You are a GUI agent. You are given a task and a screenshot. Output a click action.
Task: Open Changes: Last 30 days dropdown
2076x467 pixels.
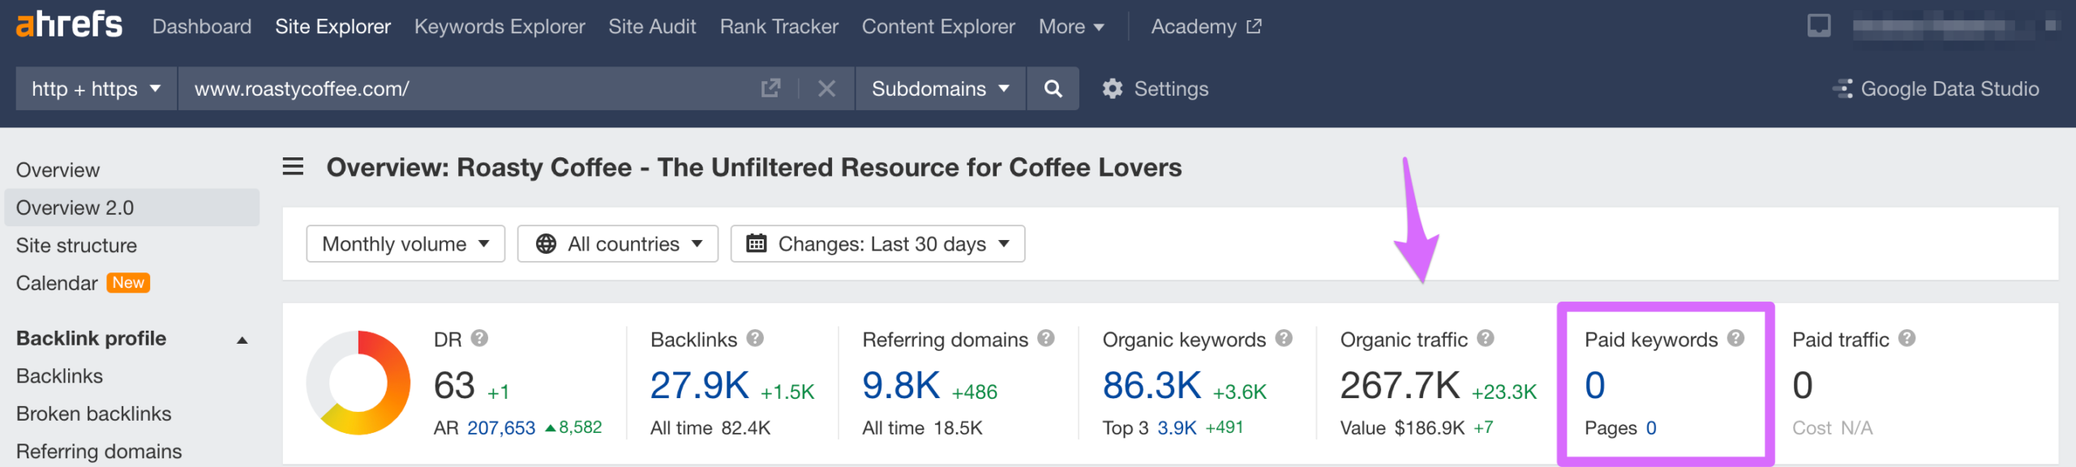pyautogui.click(x=877, y=244)
